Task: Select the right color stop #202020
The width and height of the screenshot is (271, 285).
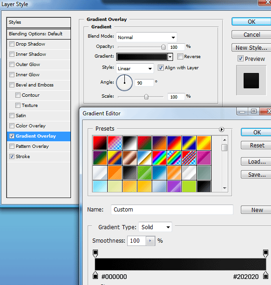Action: coord(266,275)
